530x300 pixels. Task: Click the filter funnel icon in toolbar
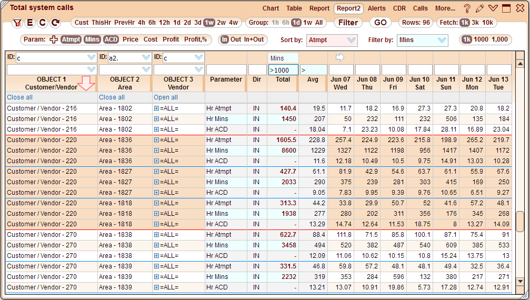(17, 23)
